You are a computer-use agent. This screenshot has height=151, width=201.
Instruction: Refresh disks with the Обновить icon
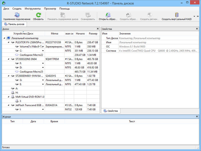39,15
